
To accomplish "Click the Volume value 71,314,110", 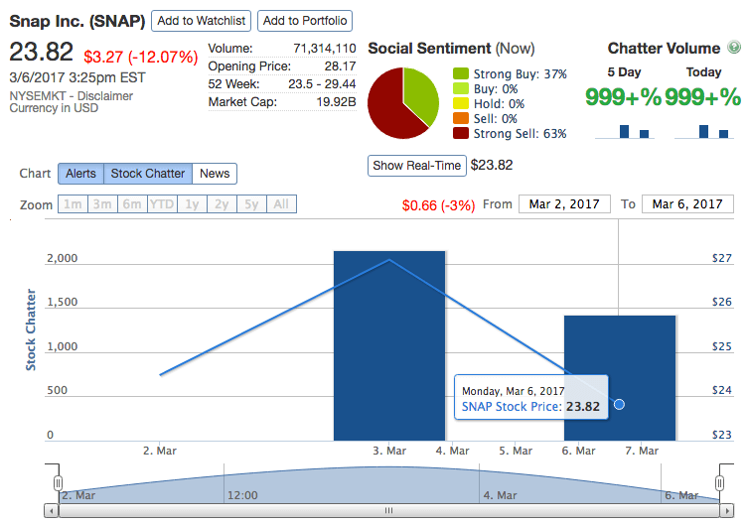I will pyautogui.click(x=325, y=49).
